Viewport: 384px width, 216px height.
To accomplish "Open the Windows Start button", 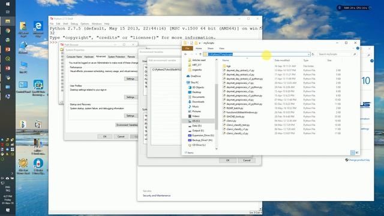I will coord(8,4).
